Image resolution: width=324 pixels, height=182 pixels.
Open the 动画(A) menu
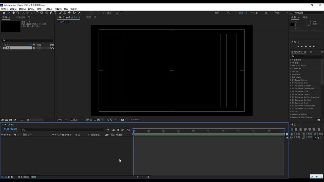point(49,9)
